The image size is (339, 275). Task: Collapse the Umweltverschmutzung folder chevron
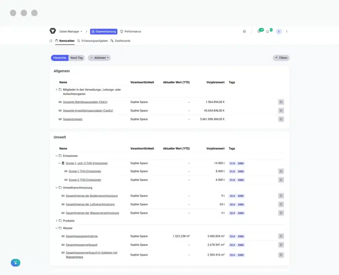click(56, 188)
